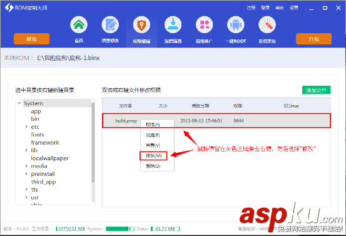Click the 修改日期 column header
Viewport: 346px width, 236px height.
200,106
